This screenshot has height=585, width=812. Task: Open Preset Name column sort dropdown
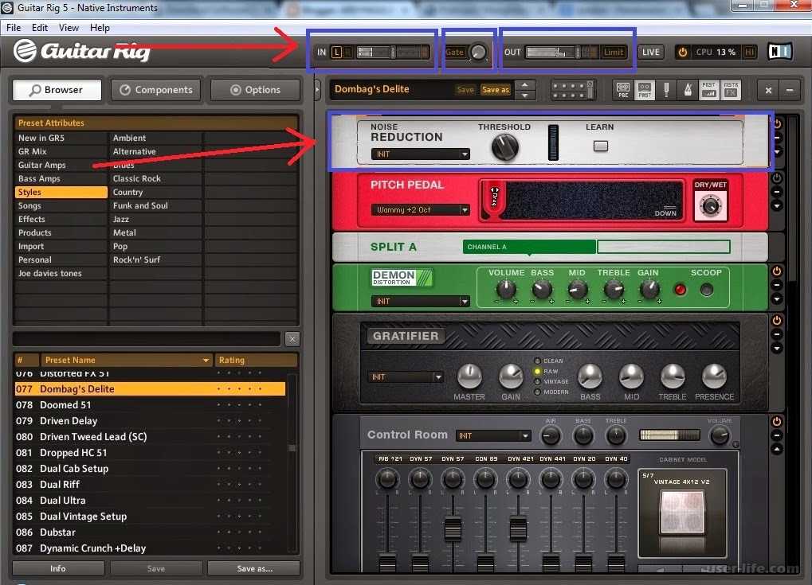(x=206, y=360)
